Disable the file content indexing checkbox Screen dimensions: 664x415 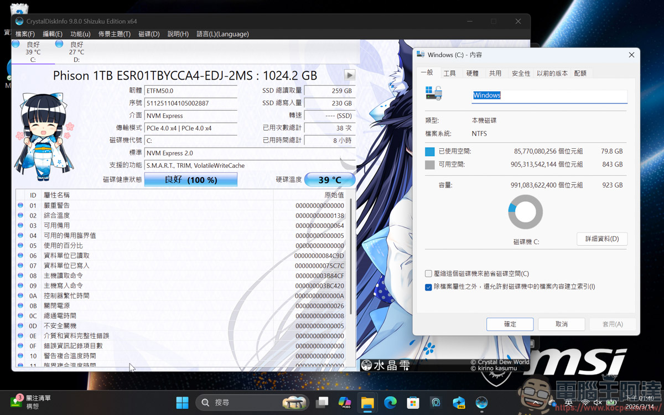click(x=428, y=287)
